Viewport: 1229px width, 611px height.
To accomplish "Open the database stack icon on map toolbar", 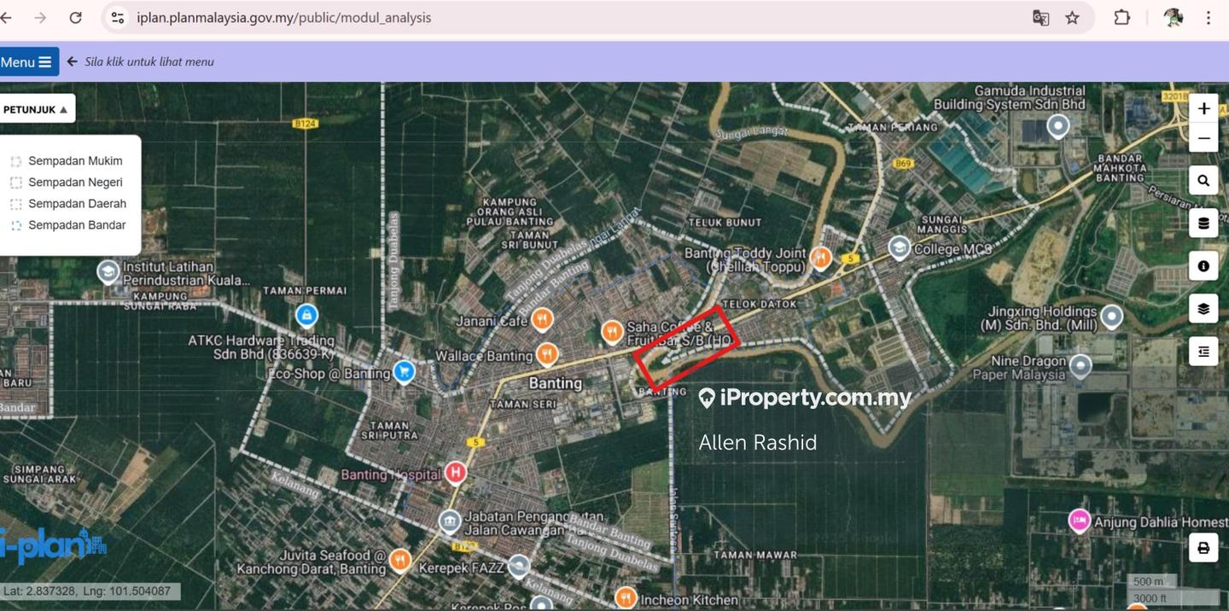I will [1203, 224].
